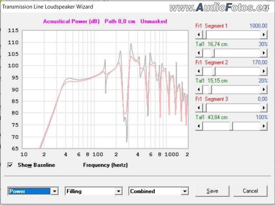Click the Fr1 Segment 3 label

pos(212,99)
